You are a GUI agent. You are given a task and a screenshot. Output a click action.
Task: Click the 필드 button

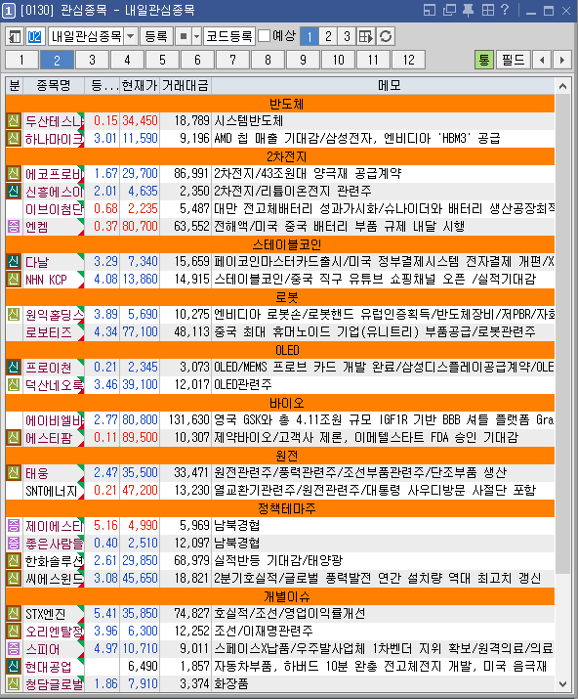click(513, 60)
